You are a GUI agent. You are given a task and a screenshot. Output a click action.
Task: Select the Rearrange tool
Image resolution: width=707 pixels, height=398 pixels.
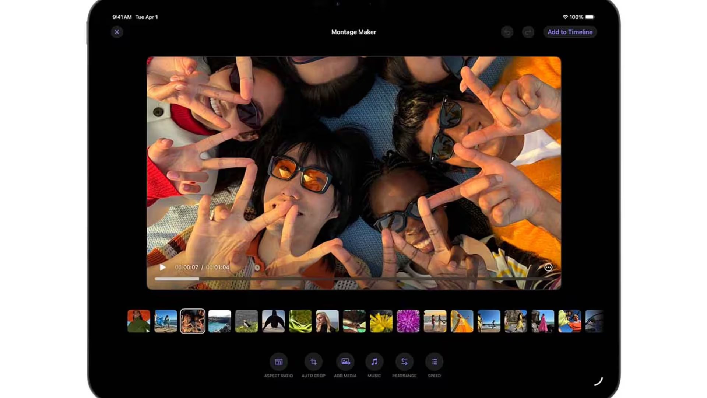(404, 362)
